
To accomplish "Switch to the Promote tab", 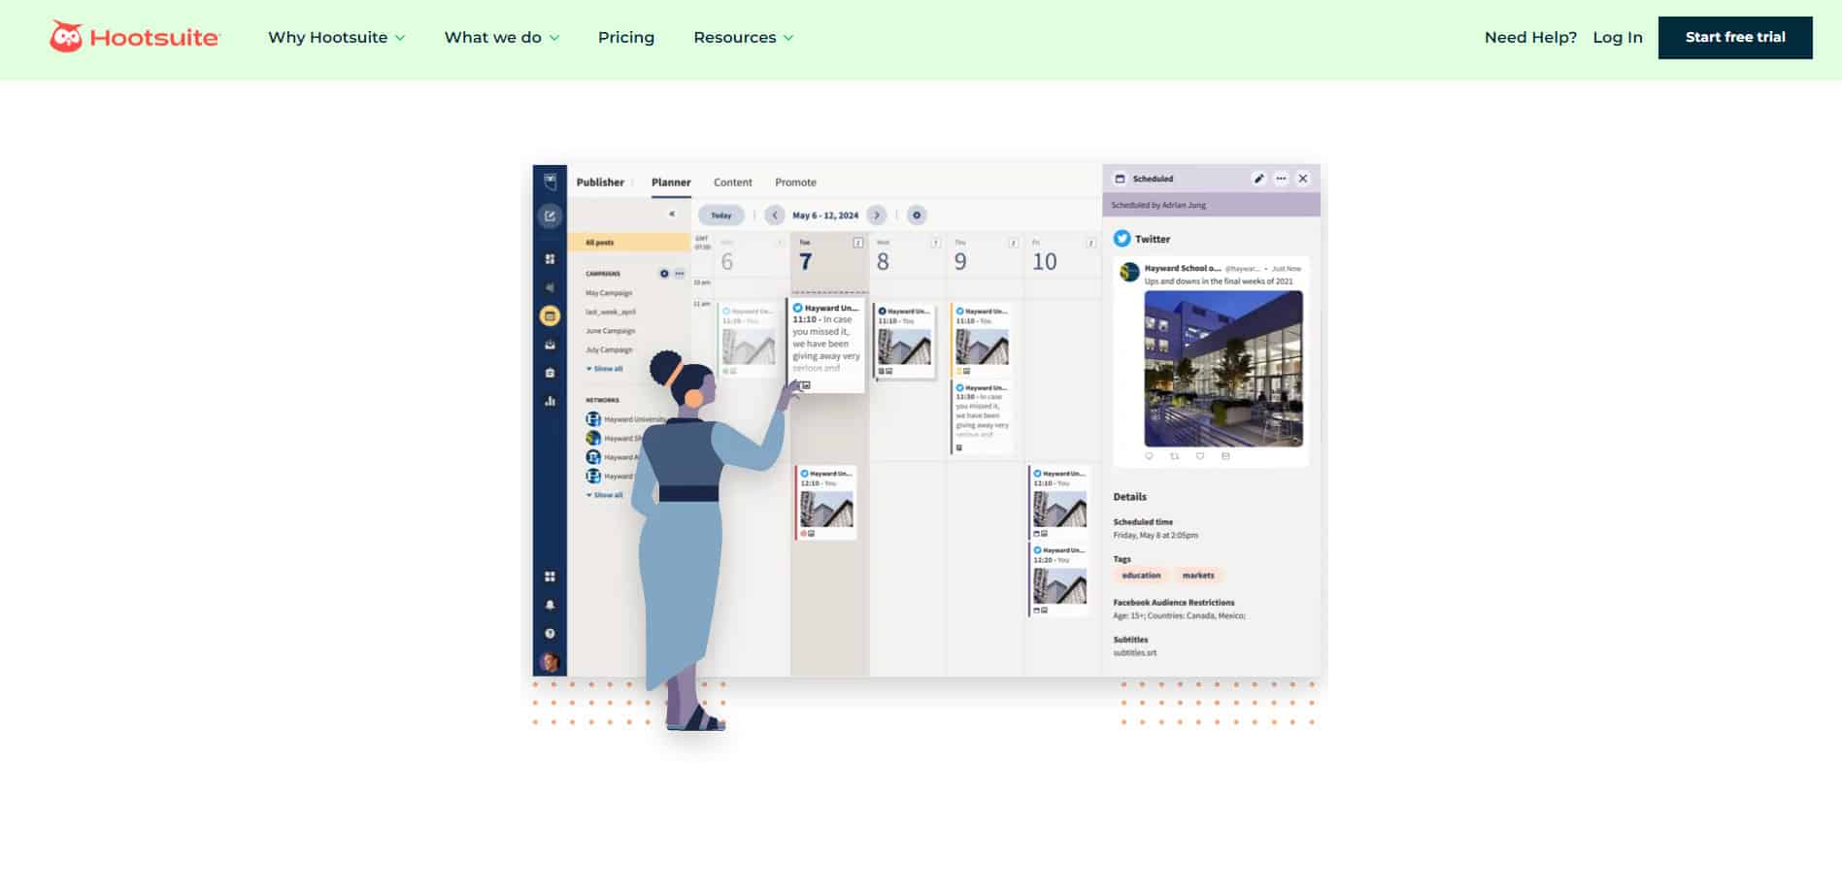I will [x=795, y=182].
